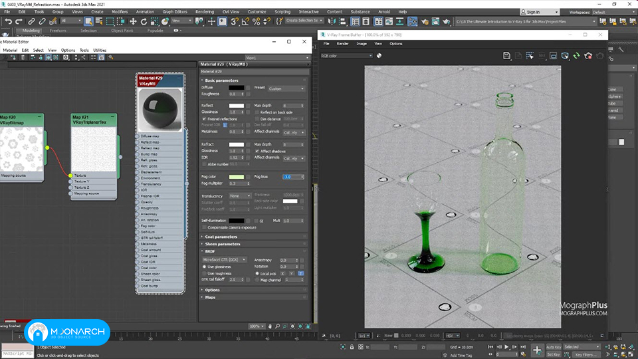Expand the Options rollout in material parameters

pyautogui.click(x=213, y=291)
